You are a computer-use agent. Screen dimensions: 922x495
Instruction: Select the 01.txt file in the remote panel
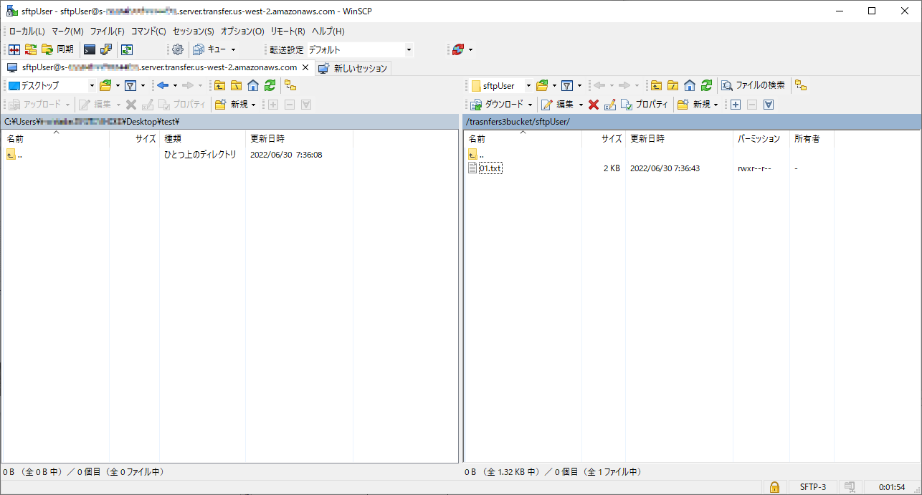[490, 168]
